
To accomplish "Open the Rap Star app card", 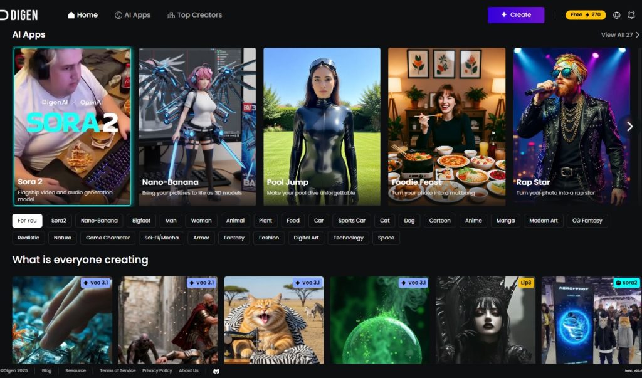I will click(x=571, y=127).
